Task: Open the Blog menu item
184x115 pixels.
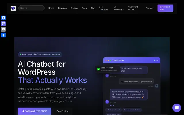Action: (x=93, y=8)
